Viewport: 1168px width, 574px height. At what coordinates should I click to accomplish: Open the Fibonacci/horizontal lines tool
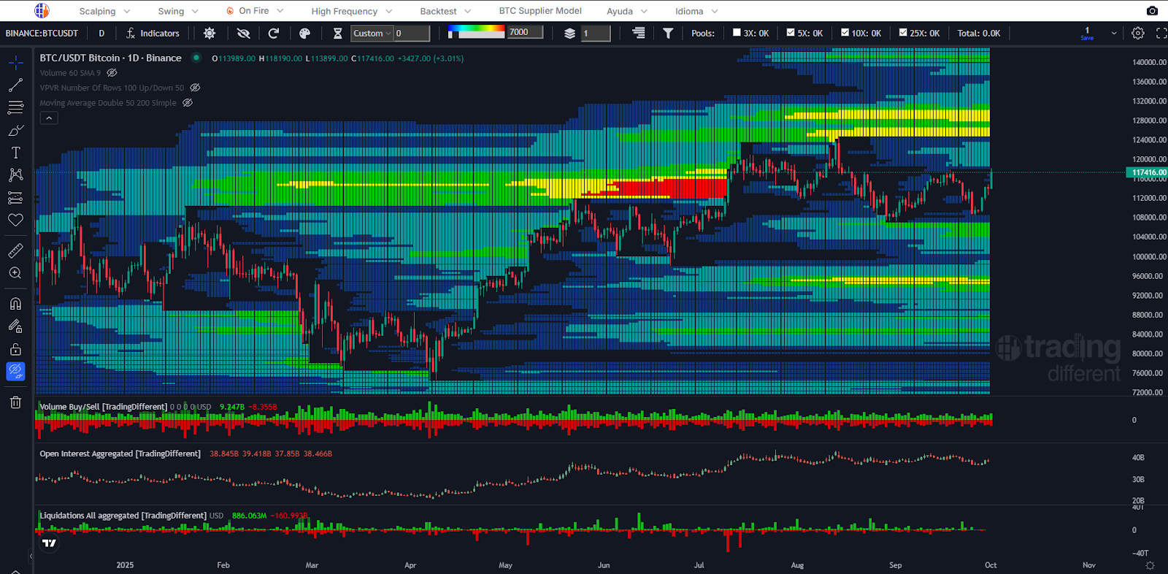coord(15,108)
